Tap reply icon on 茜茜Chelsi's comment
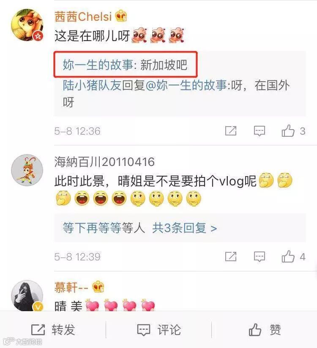The height and width of the screenshot is (348, 317). coord(260,131)
